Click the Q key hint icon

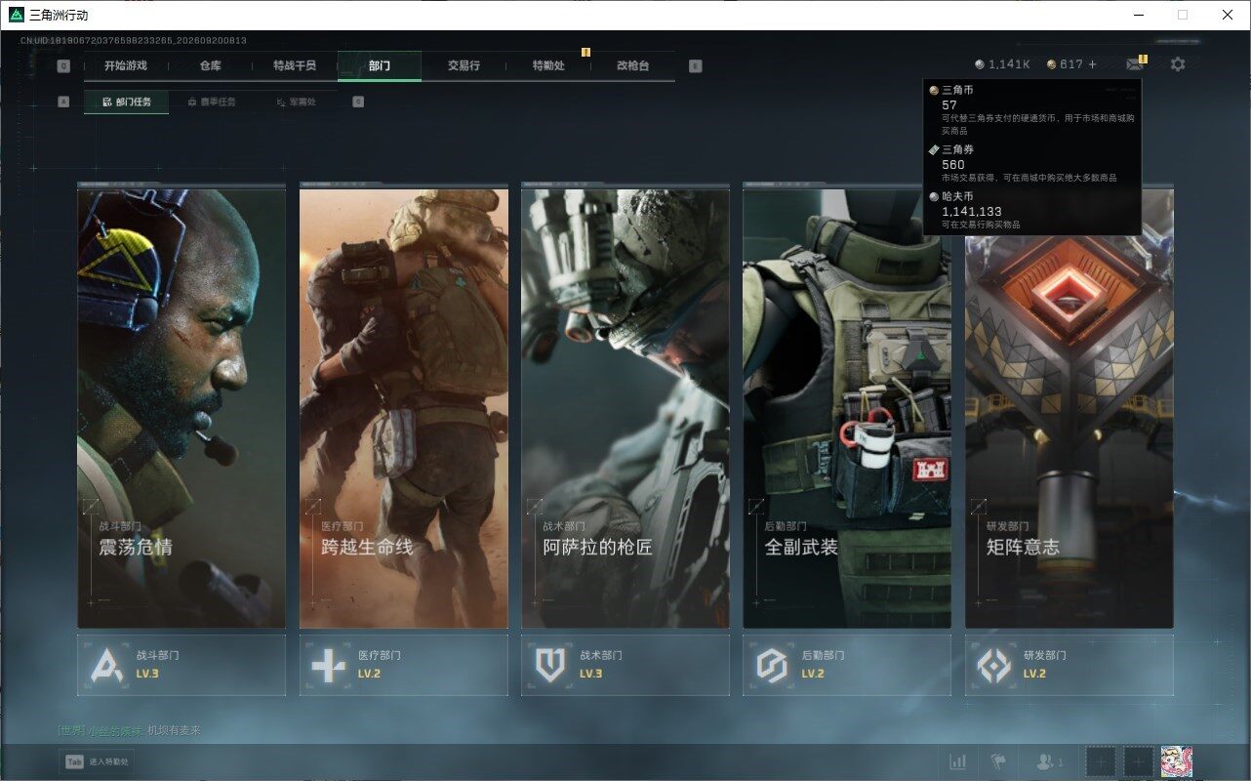63,66
